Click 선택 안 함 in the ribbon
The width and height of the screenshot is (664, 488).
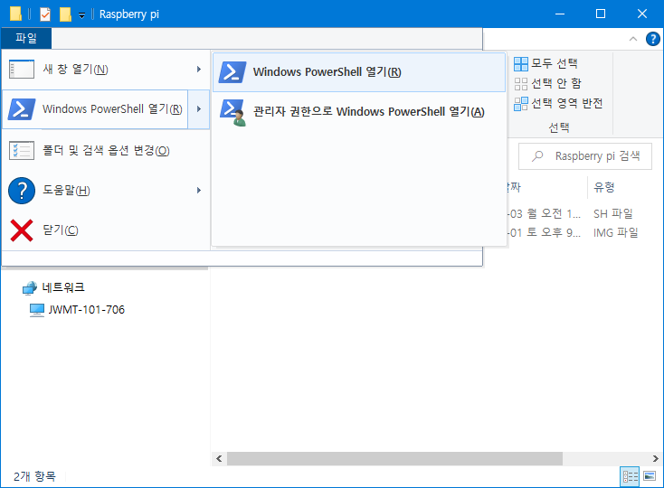point(547,83)
